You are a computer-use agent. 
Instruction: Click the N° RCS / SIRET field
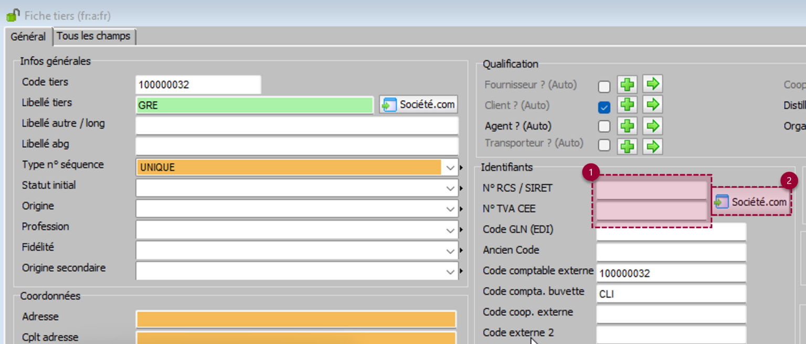tap(651, 190)
